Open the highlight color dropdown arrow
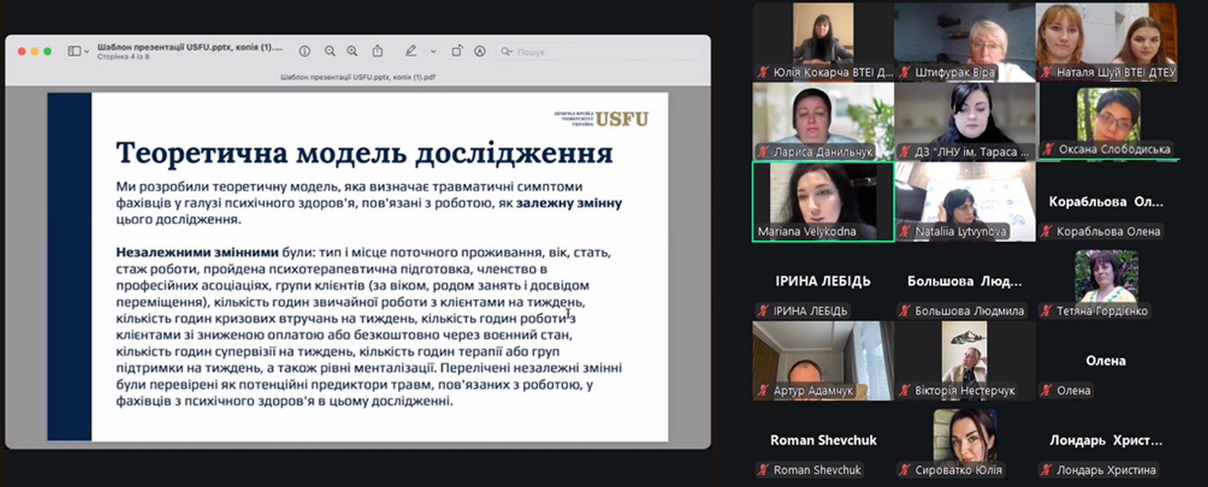Viewport: 1208px width, 487px height. [x=433, y=51]
